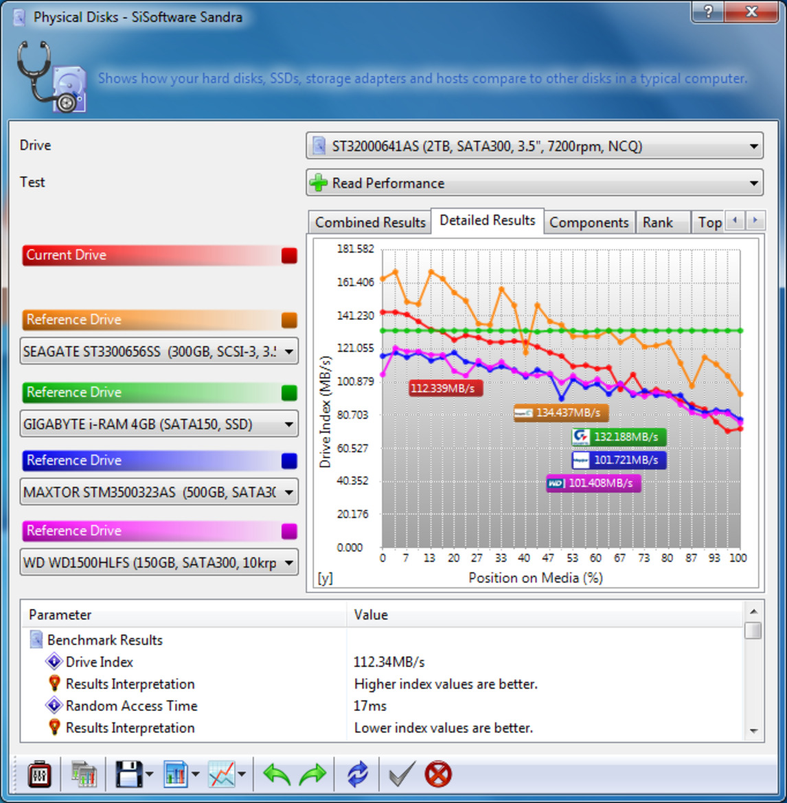Open the save icon's dropdown arrow
The width and height of the screenshot is (787, 803).
coord(149,774)
